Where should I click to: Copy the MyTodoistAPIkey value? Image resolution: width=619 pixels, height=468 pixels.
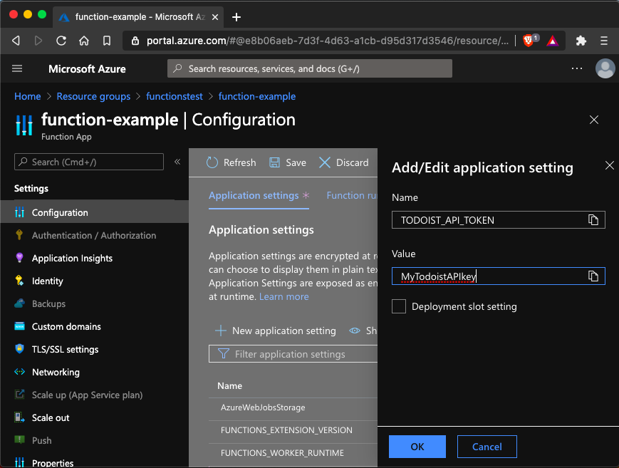click(x=593, y=276)
